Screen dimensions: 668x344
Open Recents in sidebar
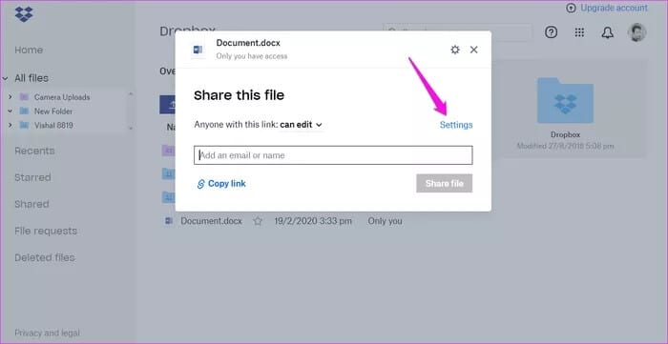(x=34, y=151)
